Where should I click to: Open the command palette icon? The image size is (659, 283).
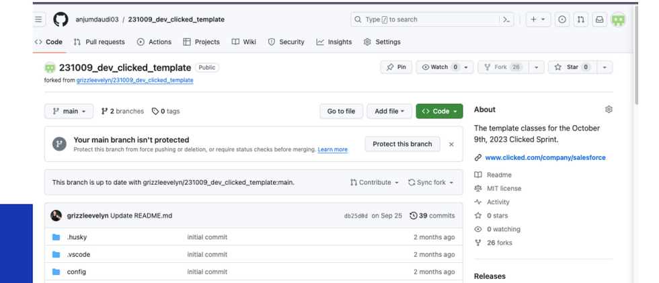pos(508,19)
